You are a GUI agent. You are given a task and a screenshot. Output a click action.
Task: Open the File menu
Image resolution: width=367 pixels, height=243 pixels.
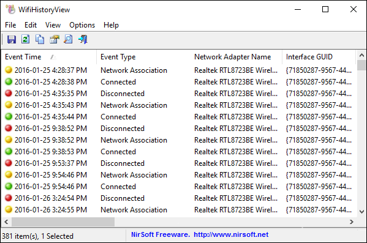[x=10, y=25]
